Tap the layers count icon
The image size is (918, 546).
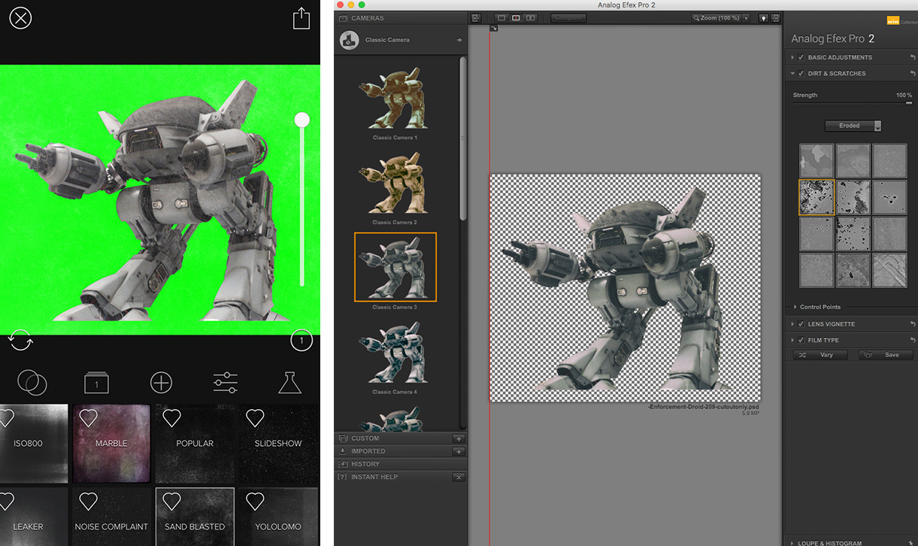pyautogui.click(x=96, y=384)
